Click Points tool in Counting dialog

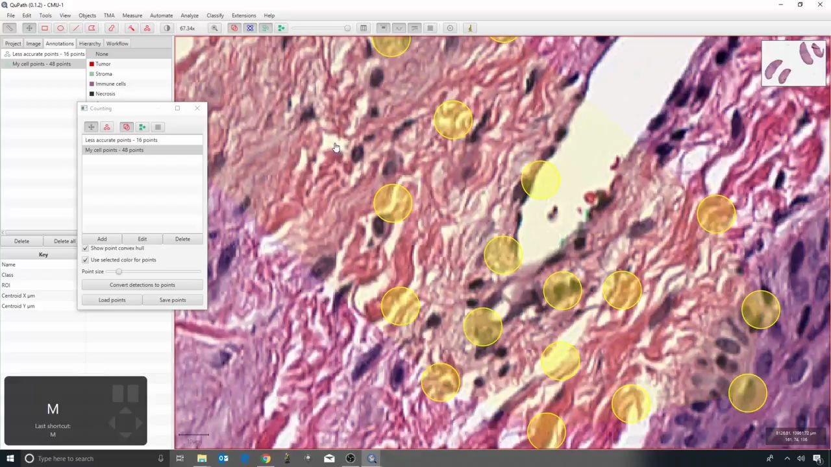click(107, 126)
